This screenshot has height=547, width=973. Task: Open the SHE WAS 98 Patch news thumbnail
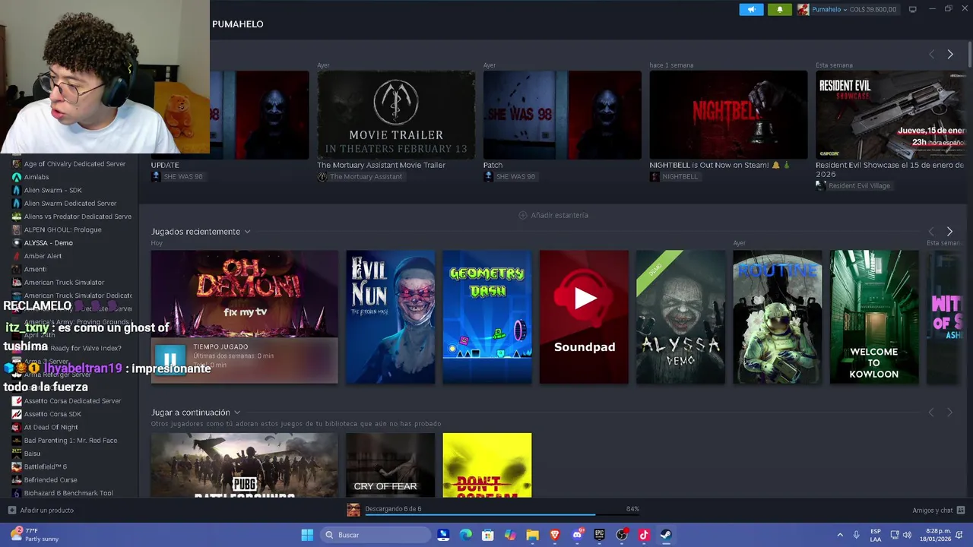coord(563,115)
